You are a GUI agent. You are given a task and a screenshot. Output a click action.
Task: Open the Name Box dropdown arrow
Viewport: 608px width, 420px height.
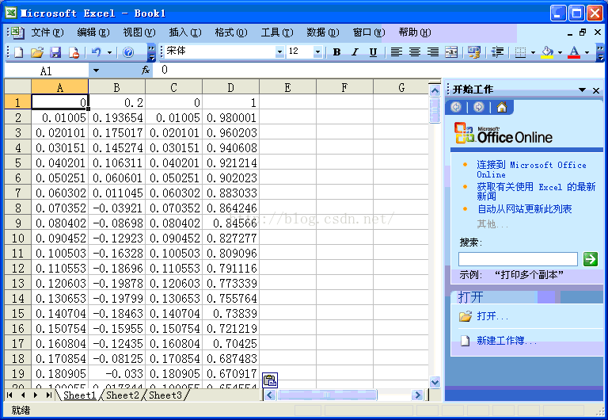pos(96,71)
